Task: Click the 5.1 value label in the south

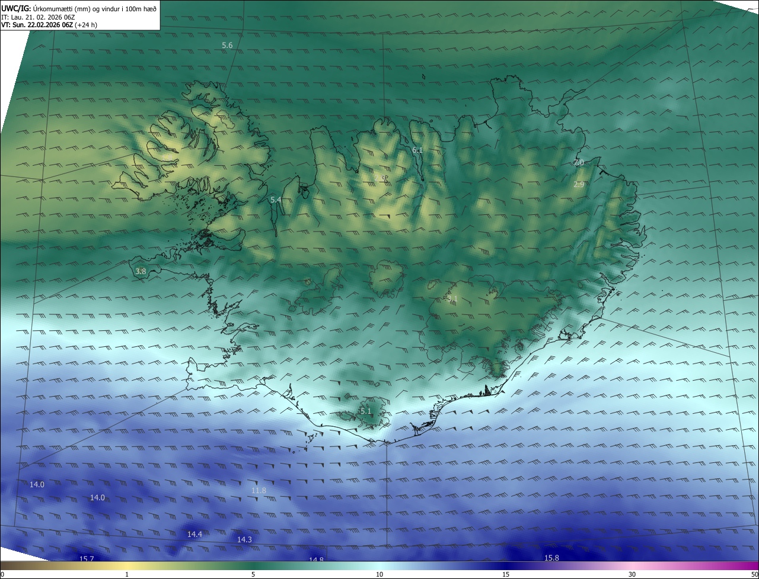Action: (x=366, y=411)
